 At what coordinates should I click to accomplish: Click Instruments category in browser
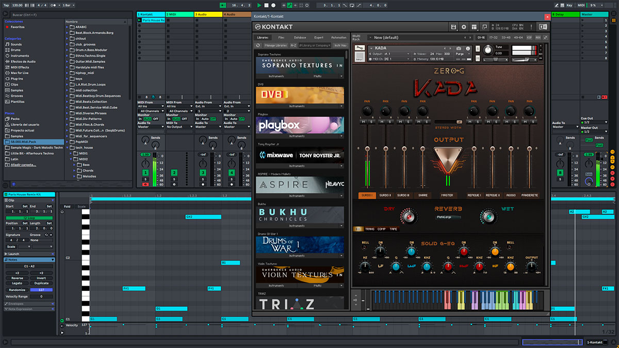(x=20, y=56)
